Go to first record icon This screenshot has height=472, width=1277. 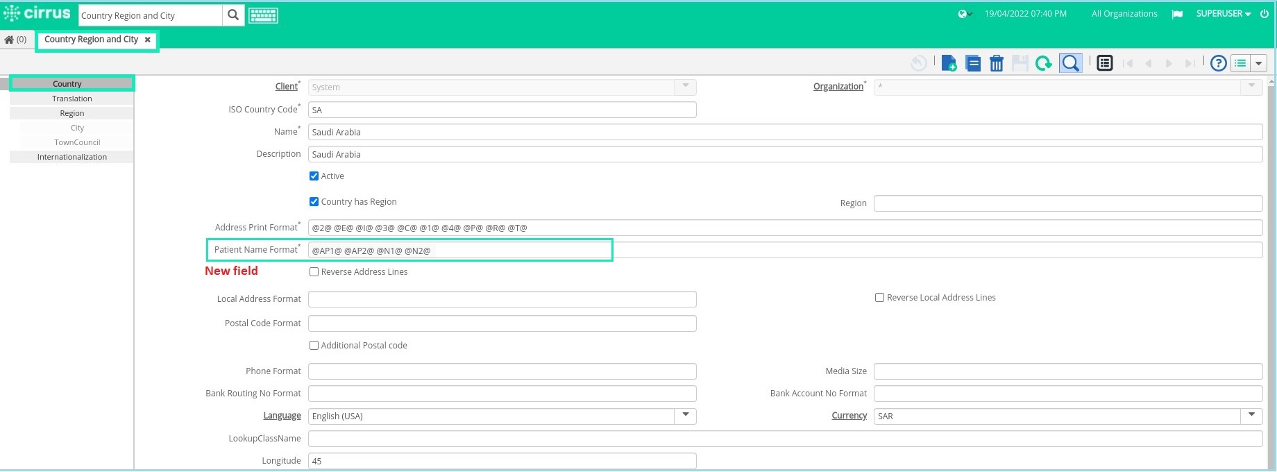1128,63
